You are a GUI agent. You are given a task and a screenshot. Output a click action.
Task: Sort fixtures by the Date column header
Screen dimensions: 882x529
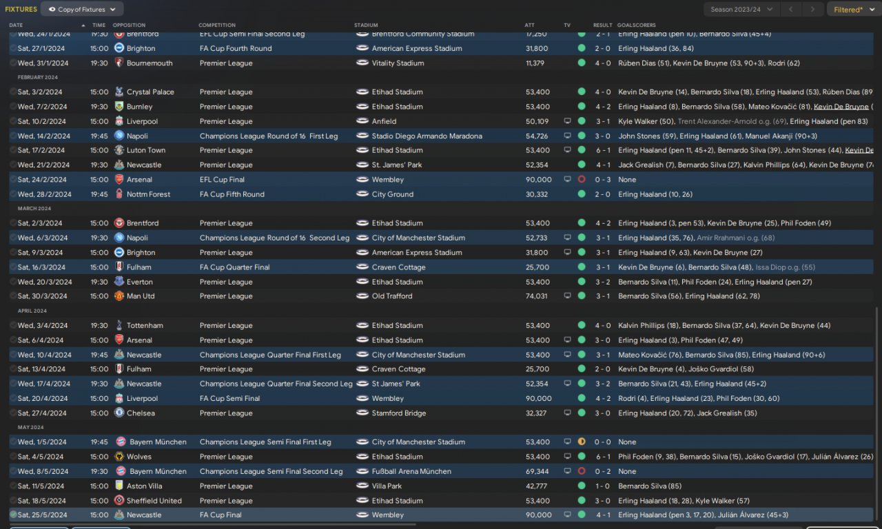click(x=16, y=25)
